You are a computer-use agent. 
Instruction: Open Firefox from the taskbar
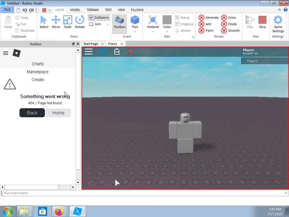[59, 211]
